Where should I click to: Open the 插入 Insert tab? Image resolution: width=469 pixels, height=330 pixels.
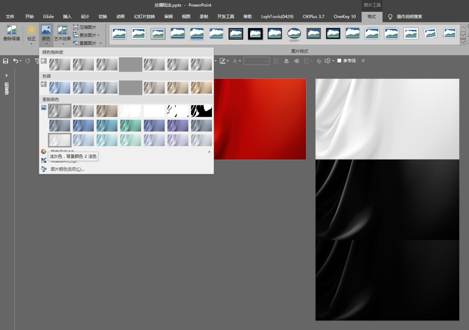[67, 17]
